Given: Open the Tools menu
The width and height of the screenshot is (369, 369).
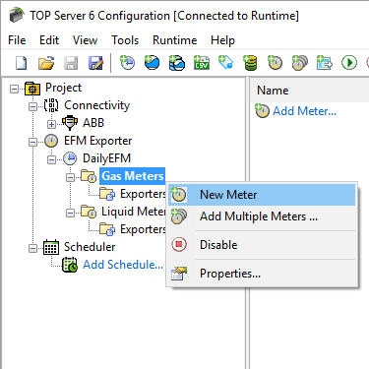Looking at the screenshot, I should tap(125, 40).
